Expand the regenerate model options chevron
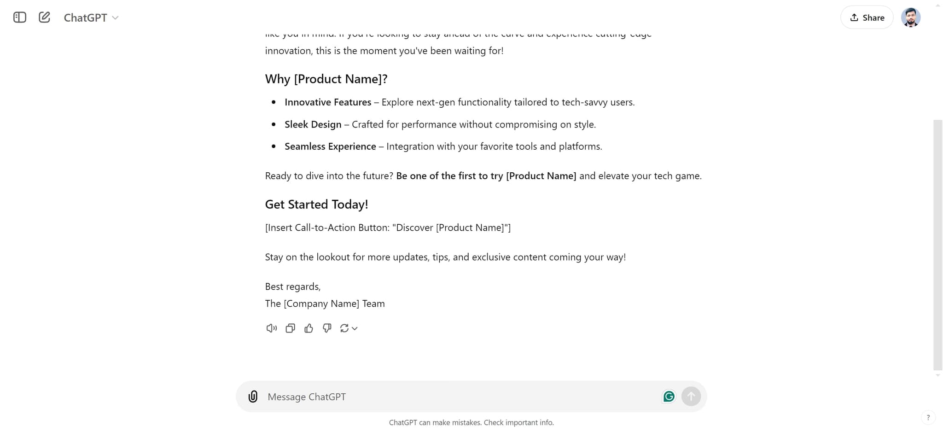Screen dimensions: 943x432 tap(355, 329)
